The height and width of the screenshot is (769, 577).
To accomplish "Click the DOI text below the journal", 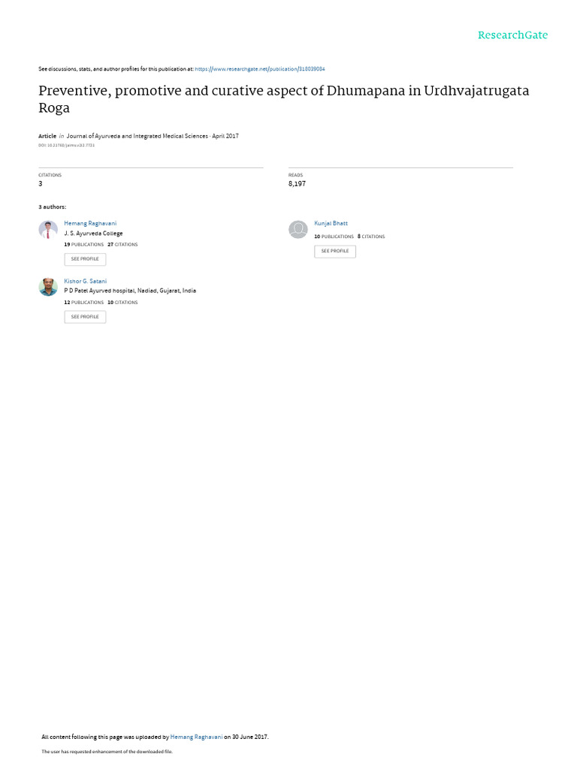I will (66, 145).
